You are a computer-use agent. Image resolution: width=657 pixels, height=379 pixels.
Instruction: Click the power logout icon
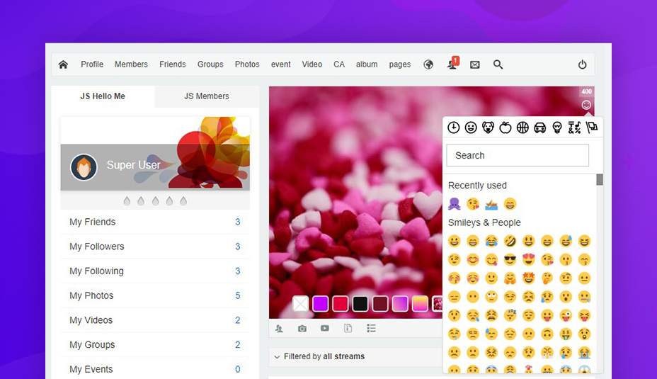point(583,64)
